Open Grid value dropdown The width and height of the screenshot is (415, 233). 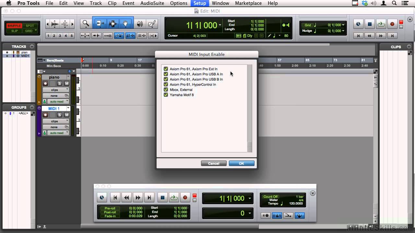pyautogui.click(x=343, y=25)
